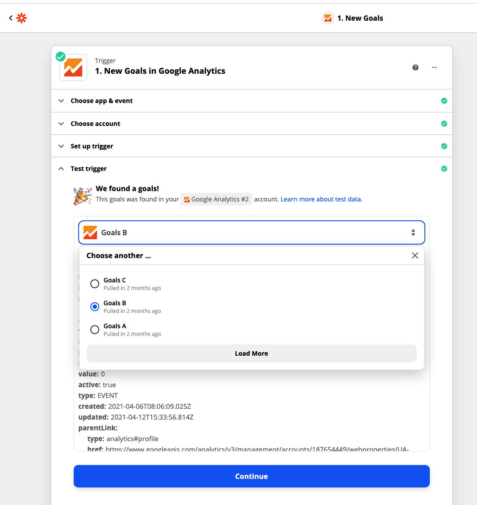
Task: Click green checkmark on Test trigger row
Action: [444, 169]
